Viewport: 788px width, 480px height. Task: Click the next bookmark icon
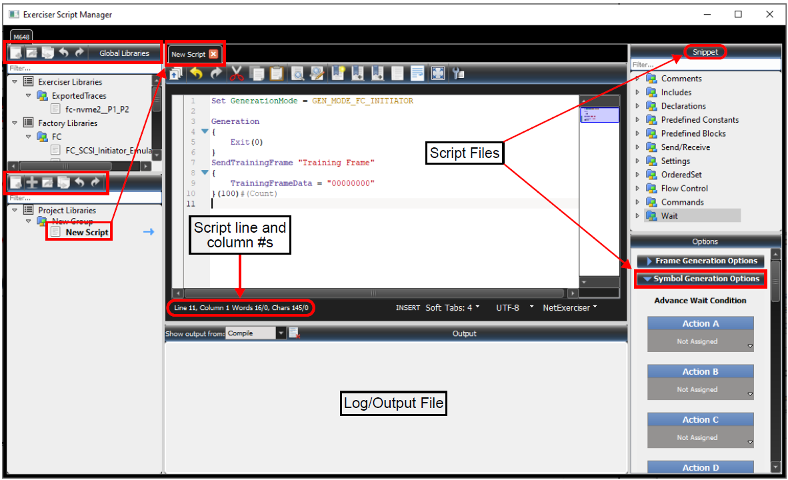click(378, 73)
